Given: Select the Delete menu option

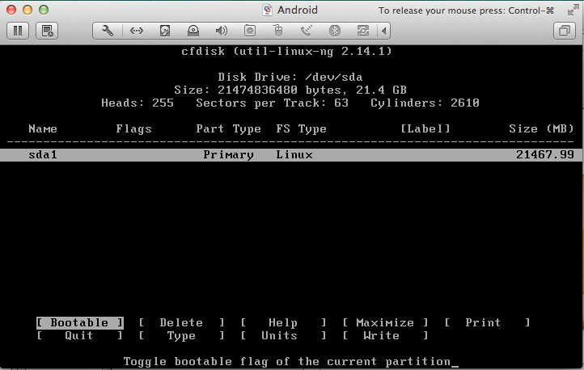Looking at the screenshot, I should 181,323.
